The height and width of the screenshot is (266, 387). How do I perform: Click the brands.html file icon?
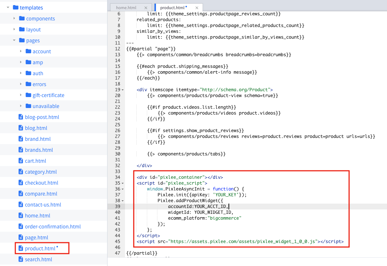(21, 150)
